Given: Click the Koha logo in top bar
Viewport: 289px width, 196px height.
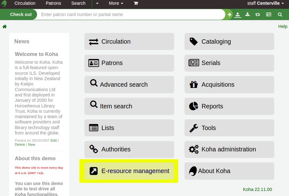Looking at the screenshot, I should tap(4, 4).
